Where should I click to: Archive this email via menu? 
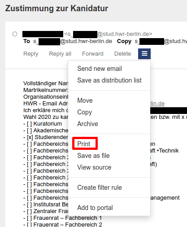click(x=87, y=124)
